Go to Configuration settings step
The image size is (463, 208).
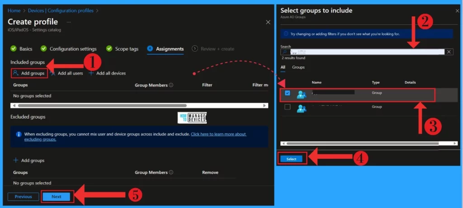click(x=73, y=49)
